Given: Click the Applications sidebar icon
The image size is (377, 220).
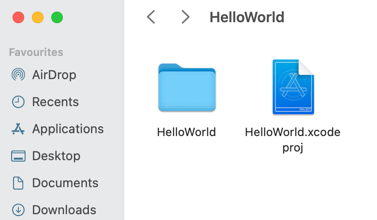Looking at the screenshot, I should point(18,129).
